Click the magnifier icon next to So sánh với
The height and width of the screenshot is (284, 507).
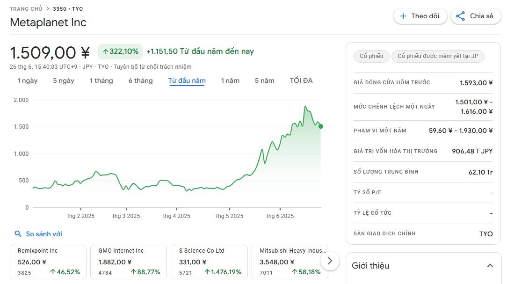click(x=18, y=233)
